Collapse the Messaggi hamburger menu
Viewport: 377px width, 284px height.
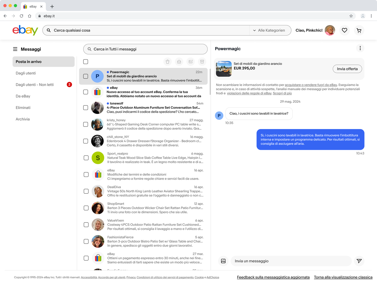pyautogui.click(x=15, y=49)
